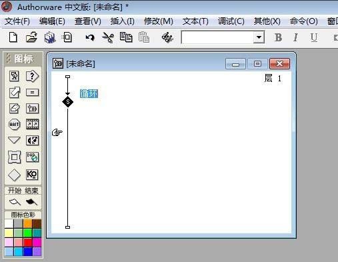Open the 文件(F) menu
338x262 pixels.
coord(17,21)
